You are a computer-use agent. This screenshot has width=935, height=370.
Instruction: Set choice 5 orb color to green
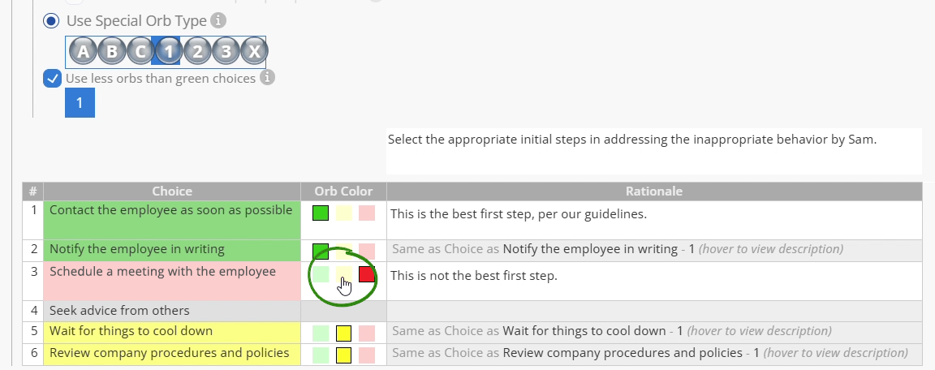pyautogui.click(x=321, y=333)
